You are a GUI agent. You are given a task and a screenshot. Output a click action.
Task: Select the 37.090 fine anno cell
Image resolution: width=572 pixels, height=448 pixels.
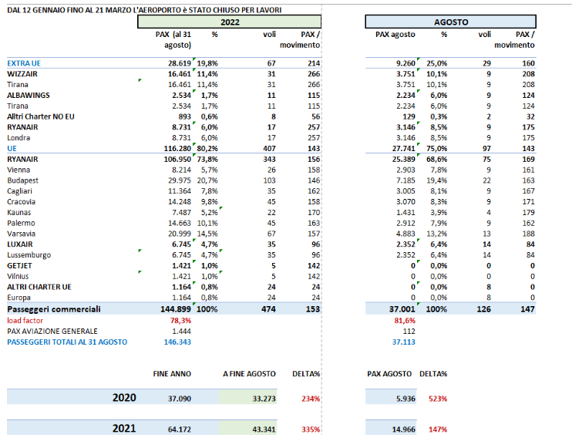coord(180,399)
